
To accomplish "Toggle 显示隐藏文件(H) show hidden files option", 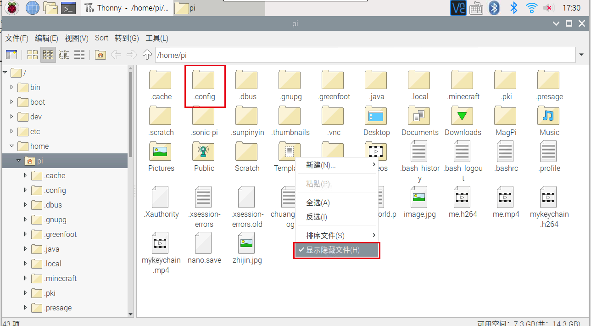I will pyautogui.click(x=337, y=250).
